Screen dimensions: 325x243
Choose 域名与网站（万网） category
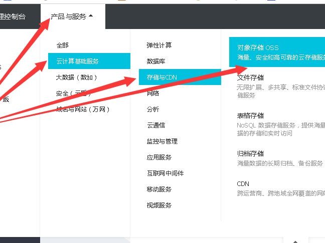(x=83, y=109)
